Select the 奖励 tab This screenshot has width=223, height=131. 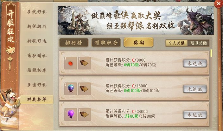tap(138, 42)
